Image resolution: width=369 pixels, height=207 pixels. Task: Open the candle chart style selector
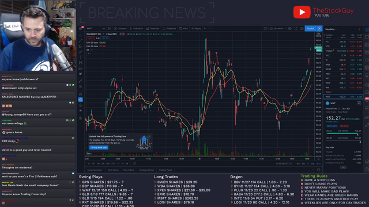point(110,28)
